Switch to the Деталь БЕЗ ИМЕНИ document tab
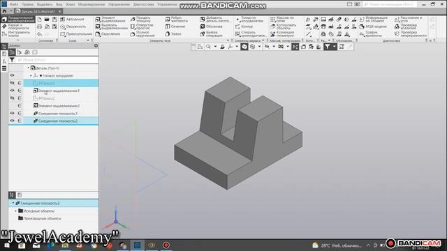The width and height of the screenshot is (447, 251). click(x=38, y=11)
